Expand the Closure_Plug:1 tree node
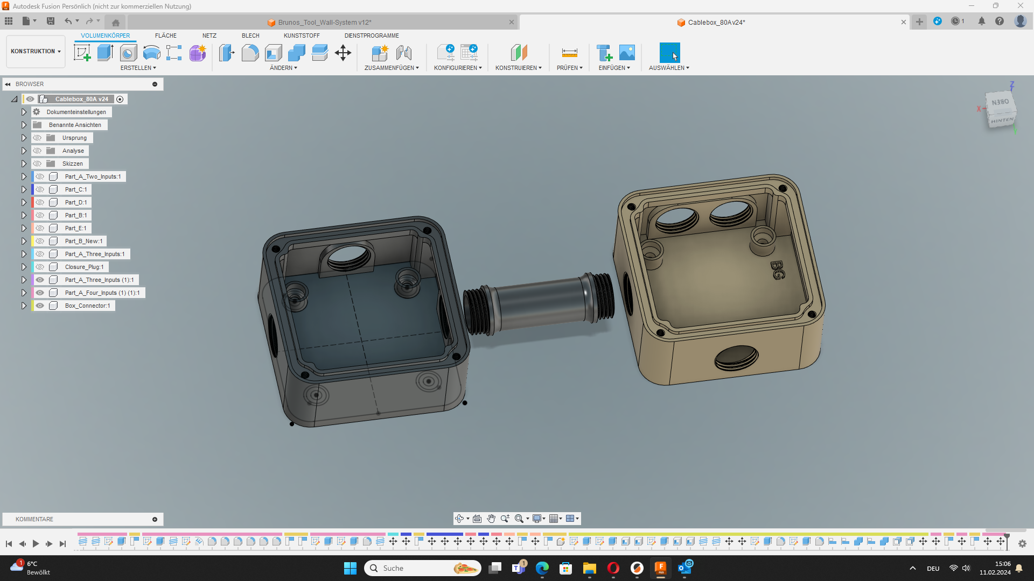The image size is (1034, 581). [x=24, y=267]
